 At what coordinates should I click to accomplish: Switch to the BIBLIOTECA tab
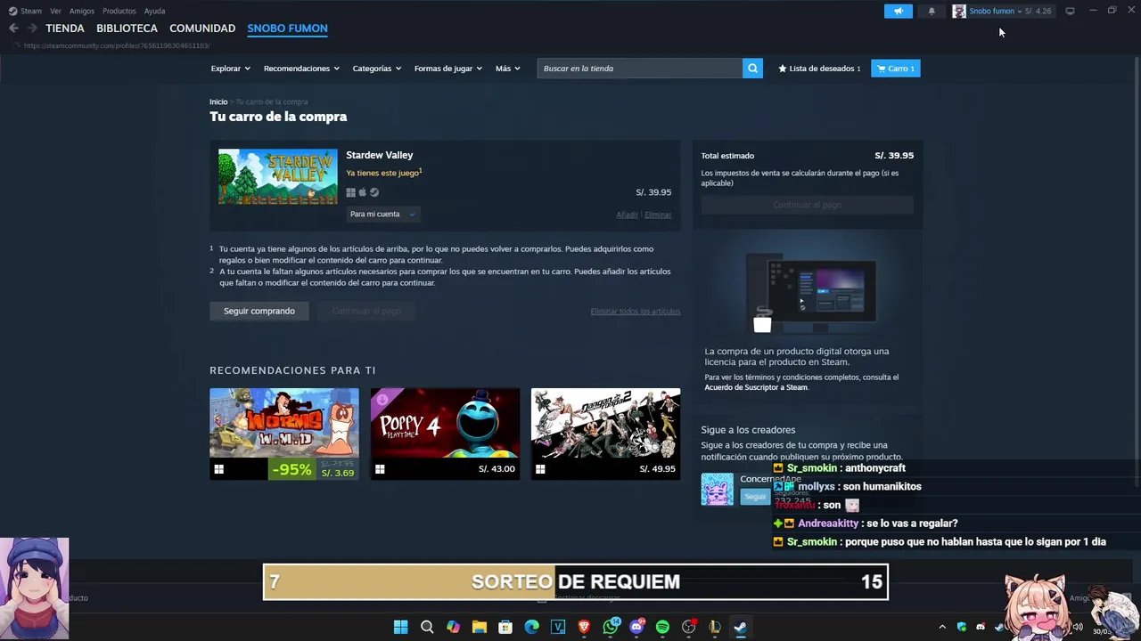[x=127, y=28]
